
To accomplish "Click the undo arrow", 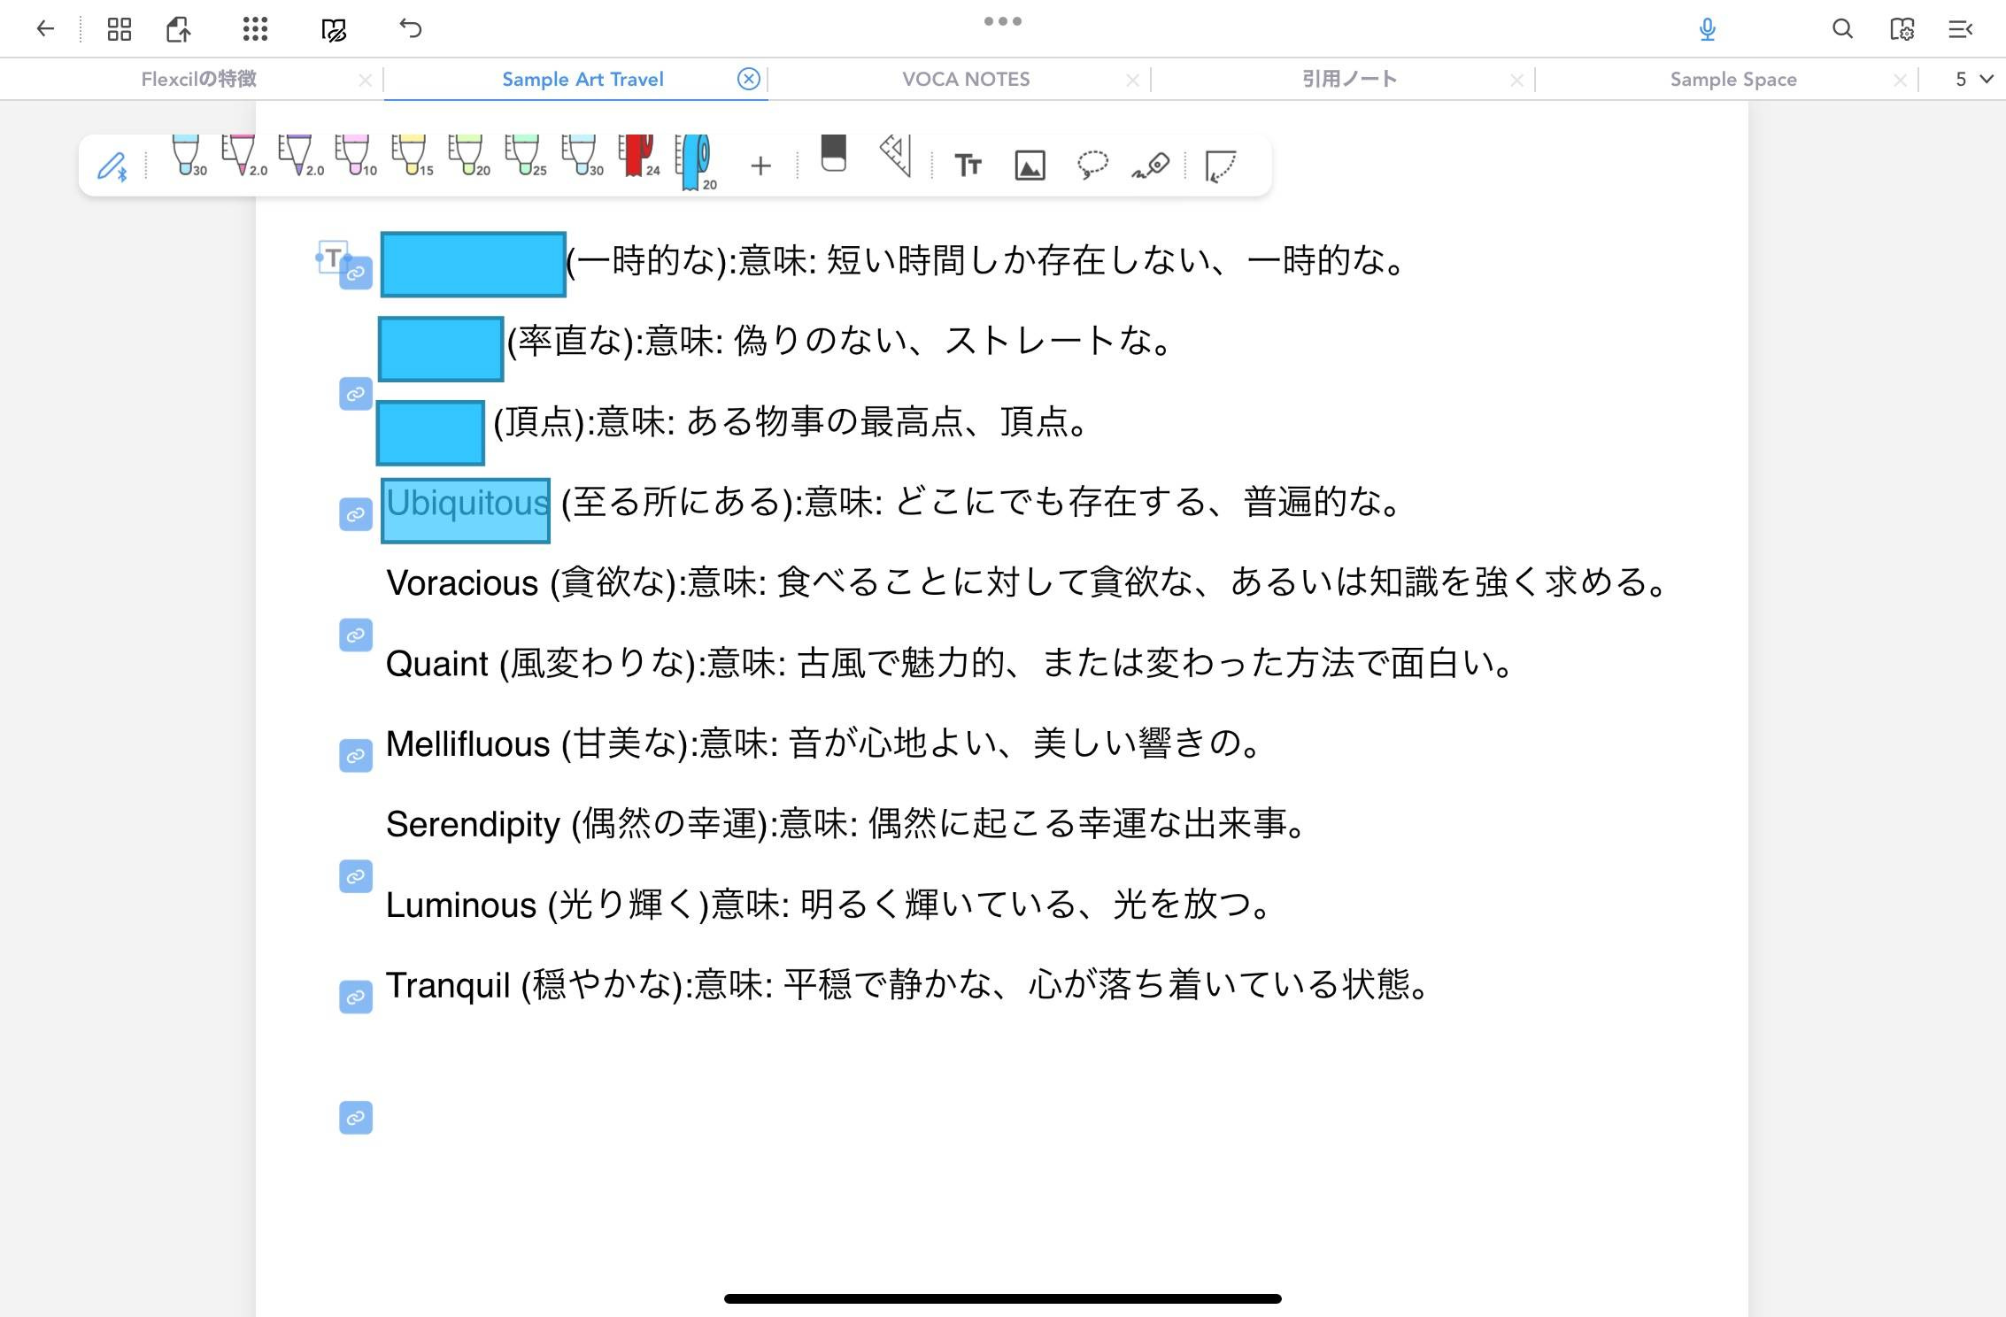I will click(x=411, y=28).
